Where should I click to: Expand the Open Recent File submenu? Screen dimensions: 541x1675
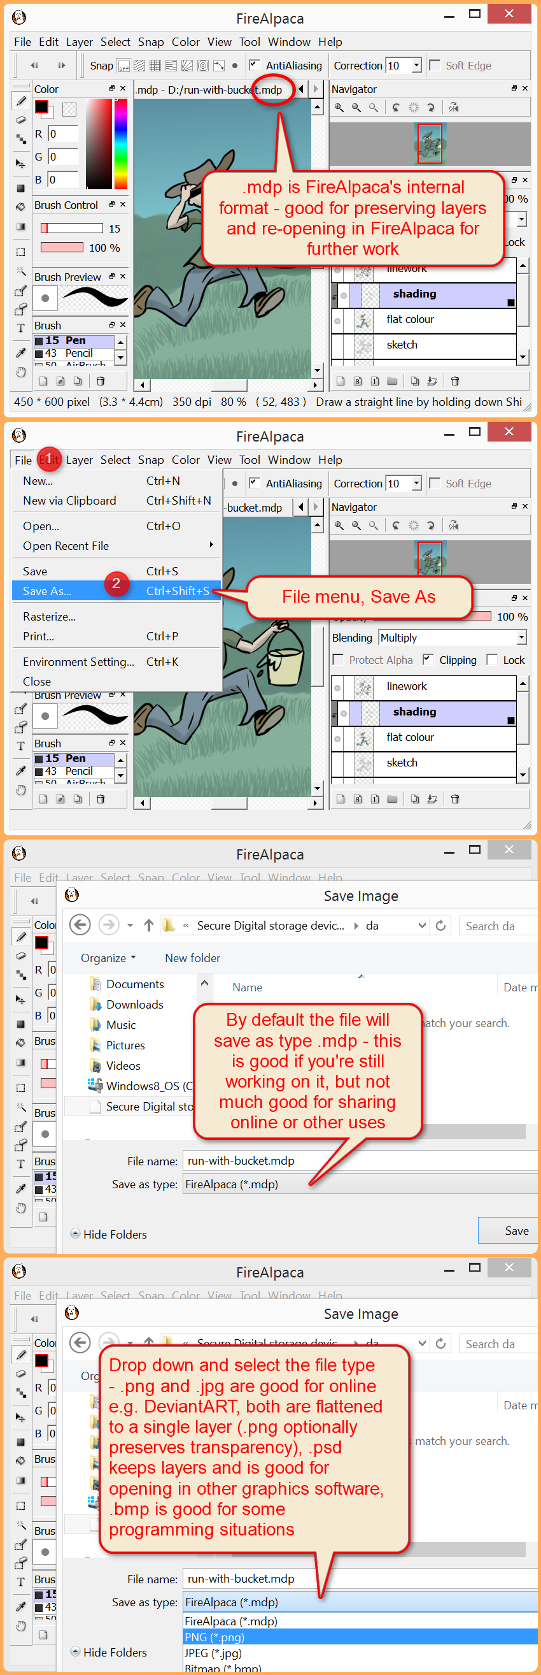pos(118,545)
